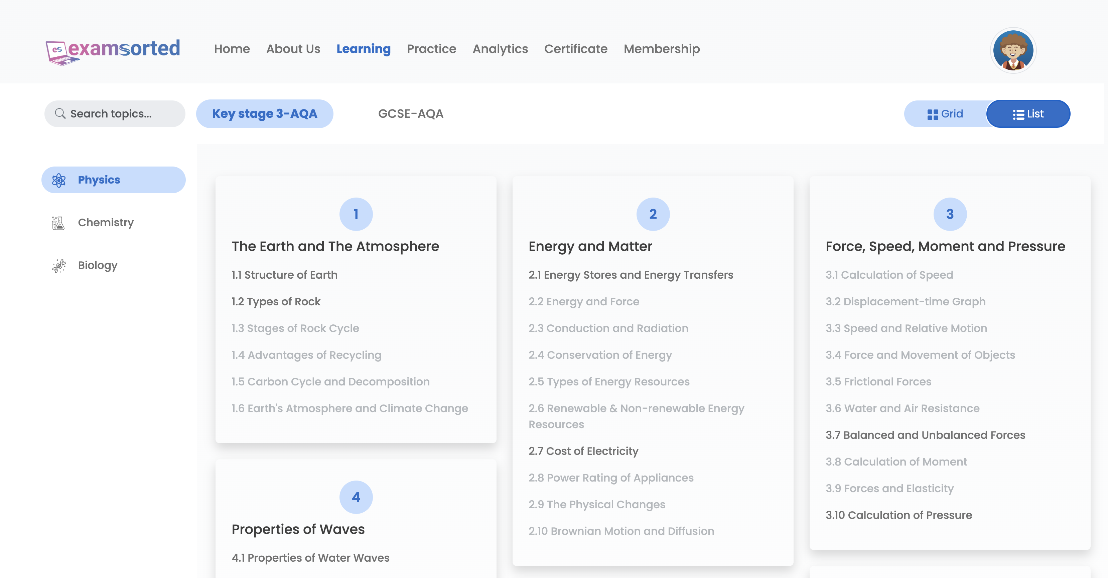
Task: Open 2.5 Types of Energy Resources
Action: tap(608, 382)
